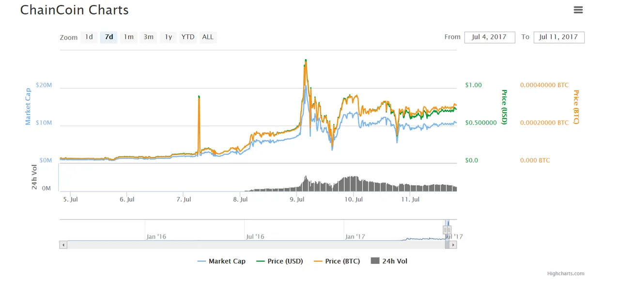This screenshot has height=285, width=620.
Task: Click the 0.000 BTC axis label
Action: click(535, 160)
